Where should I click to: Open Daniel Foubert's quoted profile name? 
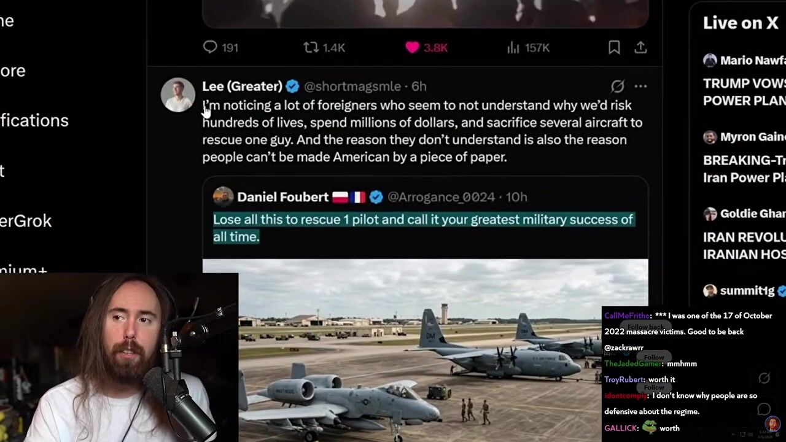[283, 196]
